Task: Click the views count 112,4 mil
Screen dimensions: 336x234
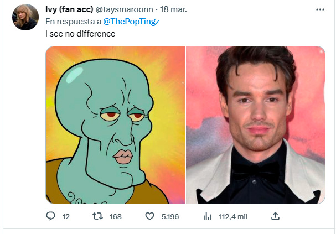Action: tap(234, 217)
